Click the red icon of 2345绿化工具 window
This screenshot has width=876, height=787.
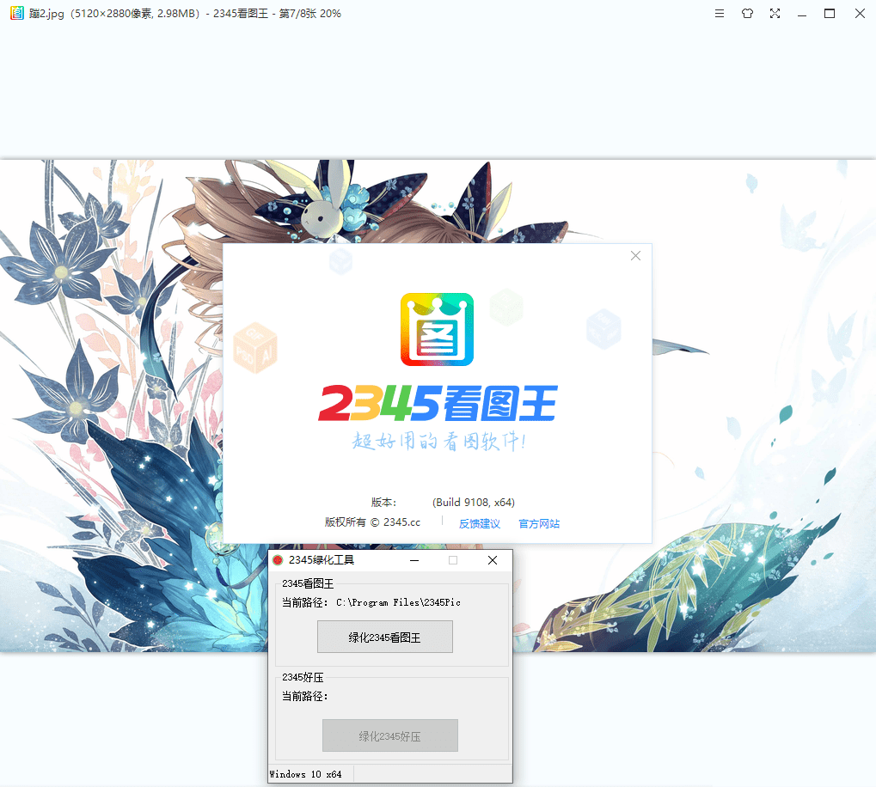coord(278,560)
